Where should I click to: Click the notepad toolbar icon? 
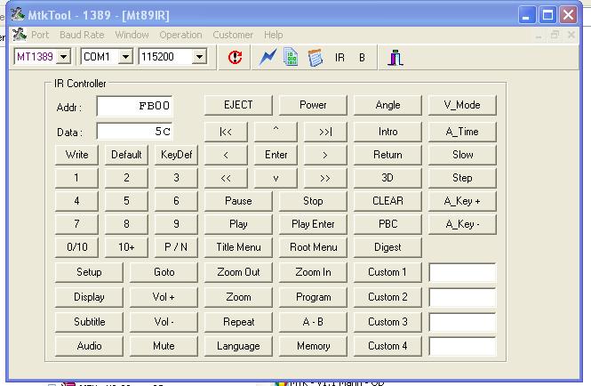pyautogui.click(x=315, y=57)
